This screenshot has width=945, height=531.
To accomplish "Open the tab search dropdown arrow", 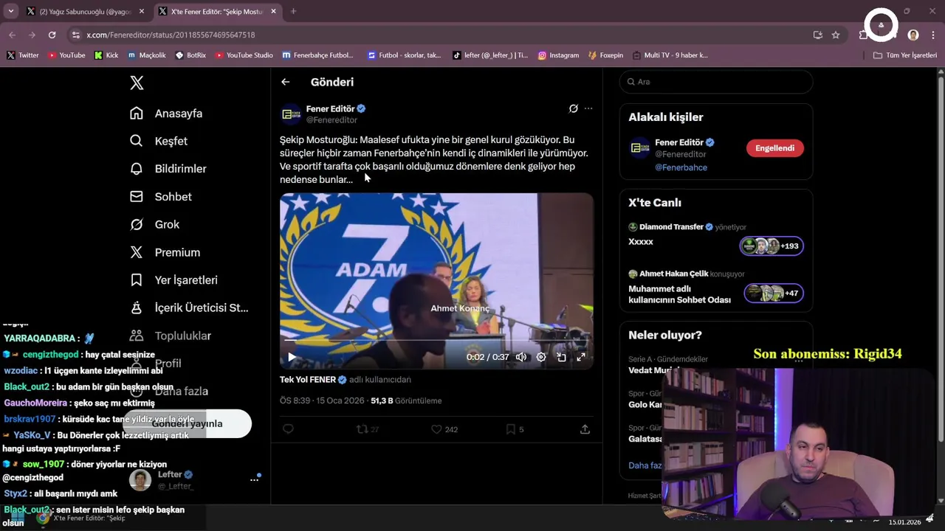I will tap(10, 12).
